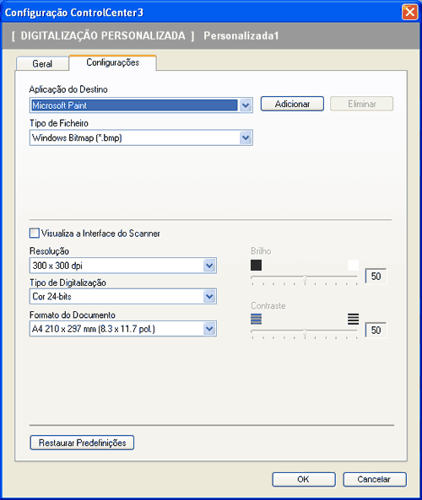Click the Cancelar button

tap(375, 479)
